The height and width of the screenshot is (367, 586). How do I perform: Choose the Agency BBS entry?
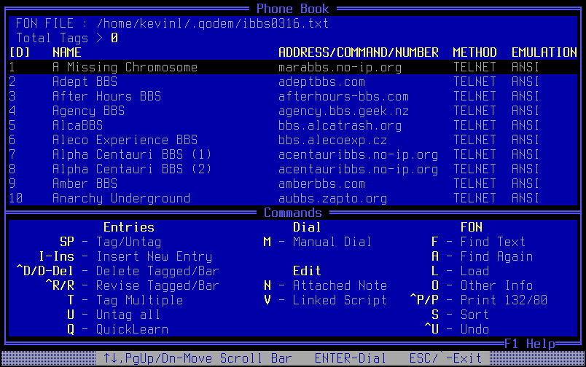(88, 111)
